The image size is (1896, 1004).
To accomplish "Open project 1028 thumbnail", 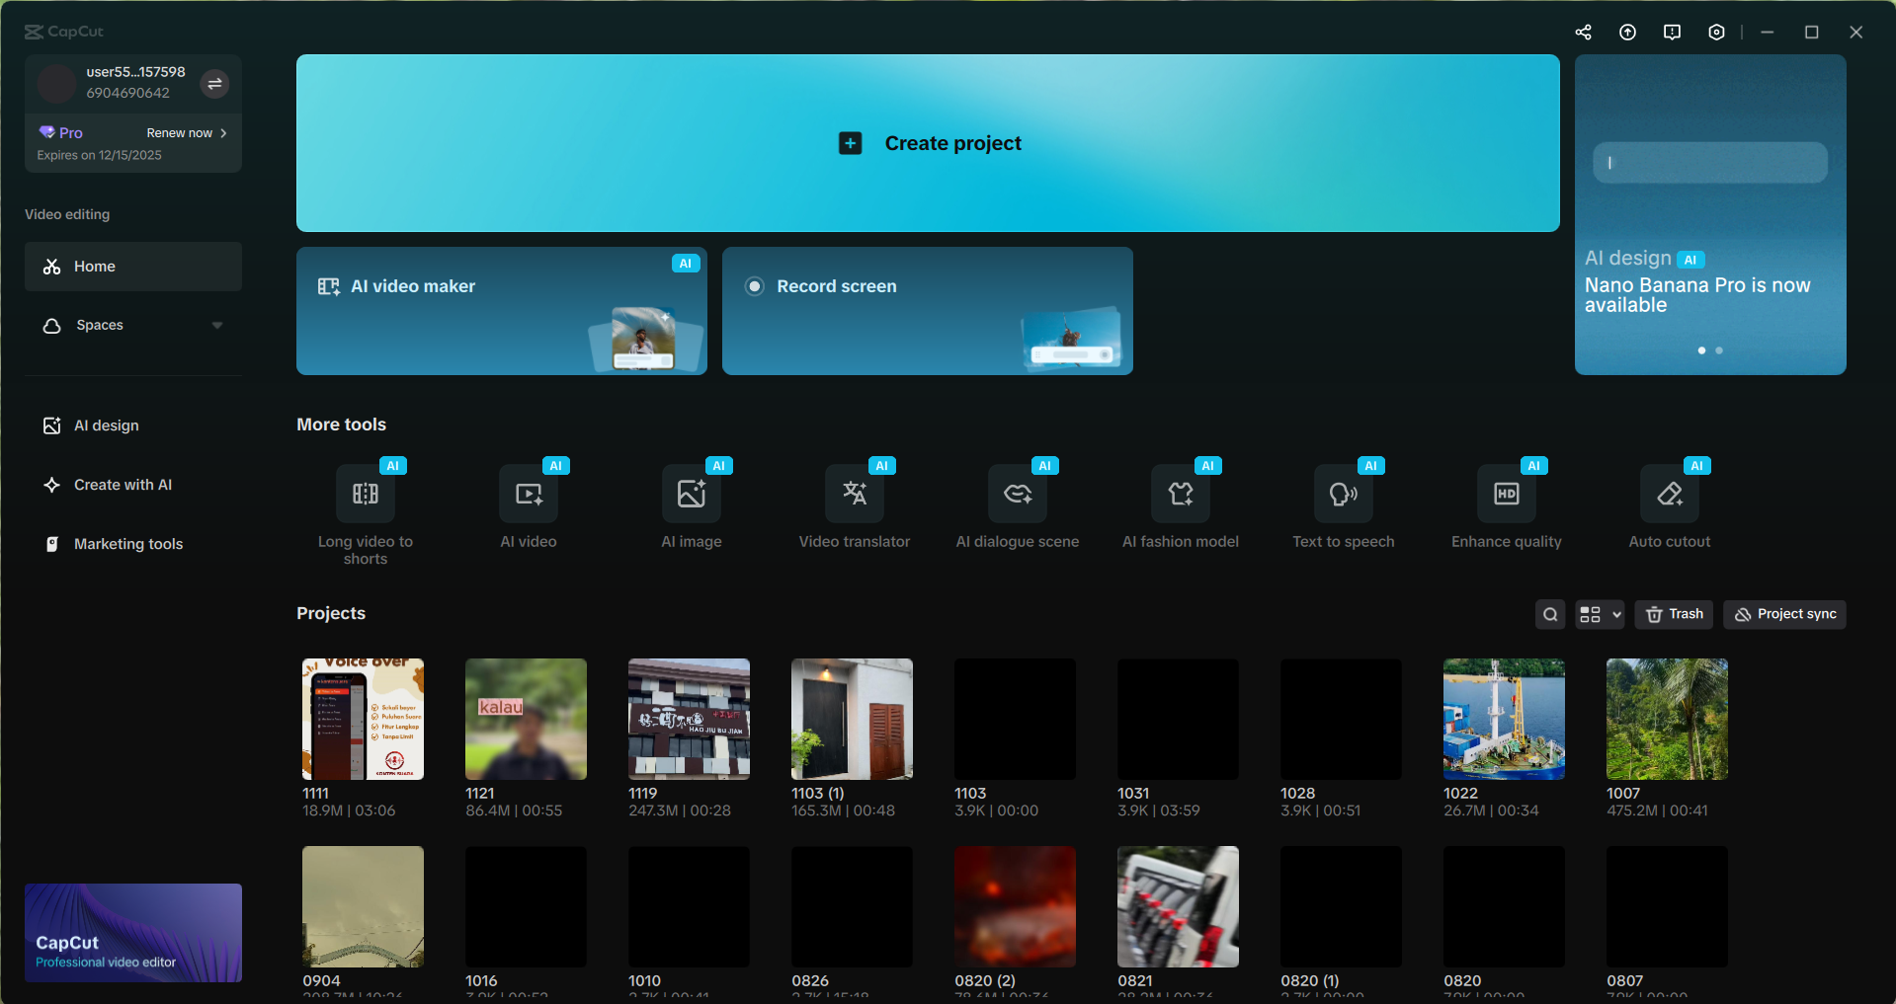I will [1341, 719].
